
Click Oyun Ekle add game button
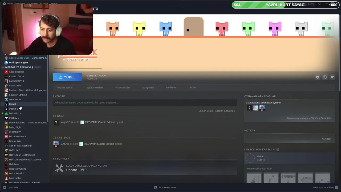11,187
